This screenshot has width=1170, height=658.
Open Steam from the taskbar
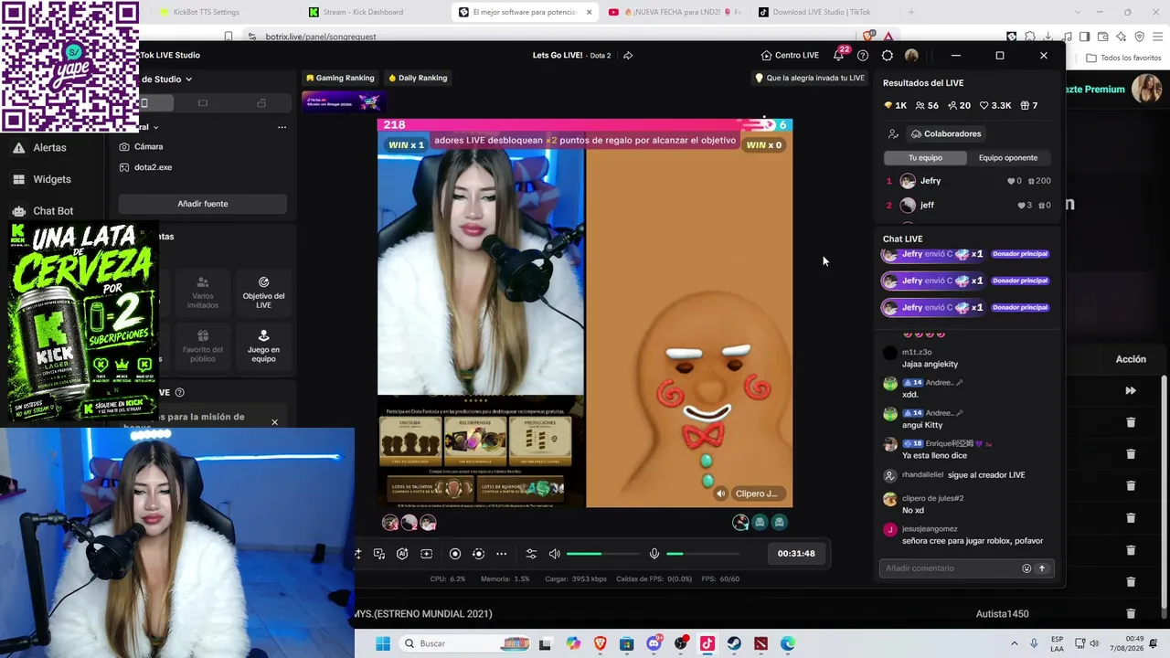(734, 643)
